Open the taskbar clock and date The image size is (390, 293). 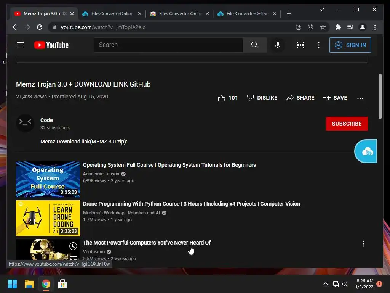click(364, 284)
